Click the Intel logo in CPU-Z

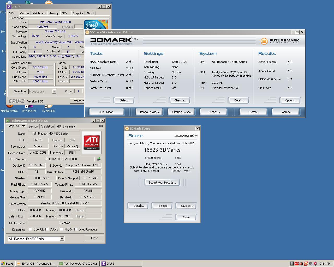(x=96, y=25)
